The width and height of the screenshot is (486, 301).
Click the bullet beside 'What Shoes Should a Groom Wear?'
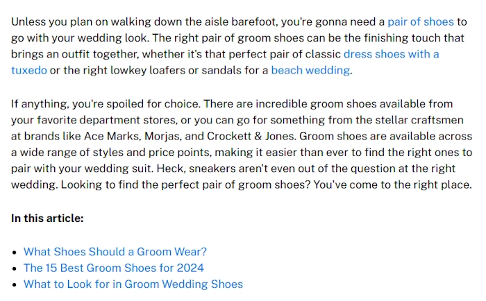pos(15,252)
